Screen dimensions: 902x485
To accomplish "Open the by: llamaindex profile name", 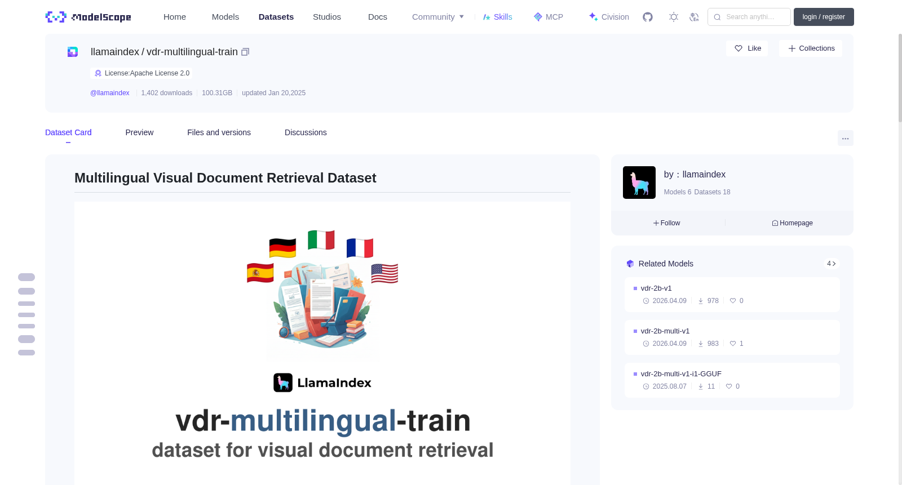I will point(695,175).
